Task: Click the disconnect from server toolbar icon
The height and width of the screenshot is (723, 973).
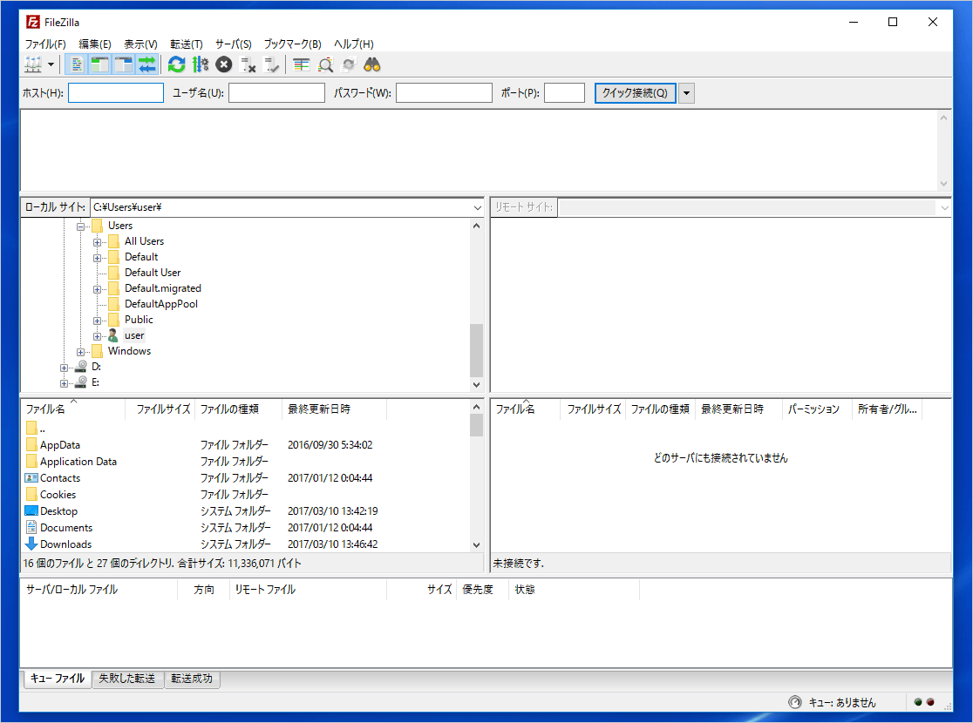Action: coord(248,64)
